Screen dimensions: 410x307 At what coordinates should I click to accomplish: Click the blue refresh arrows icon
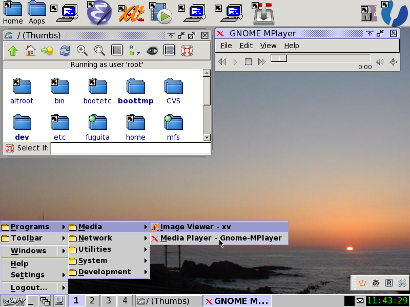[x=65, y=51]
